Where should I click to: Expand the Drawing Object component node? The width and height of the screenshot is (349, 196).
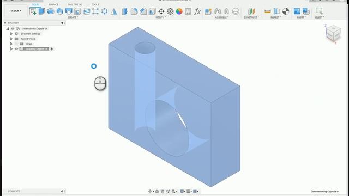(x=11, y=49)
